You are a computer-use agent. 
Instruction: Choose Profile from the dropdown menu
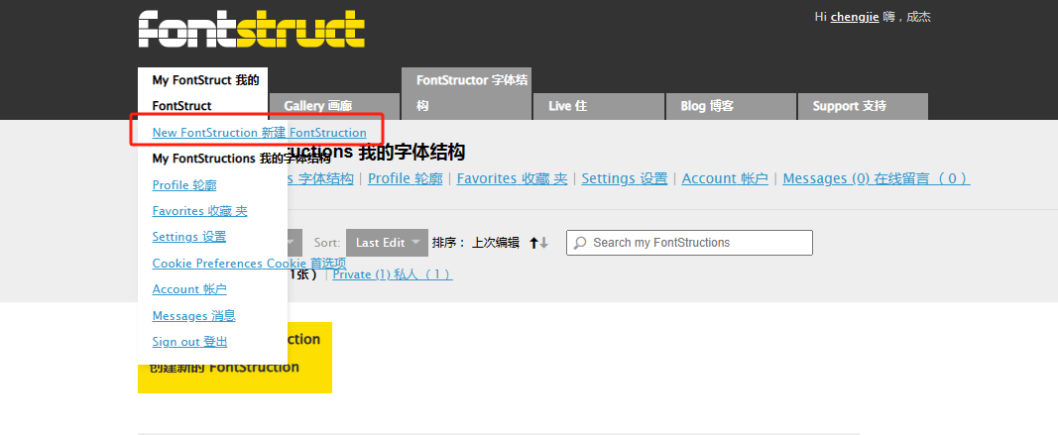tap(184, 184)
